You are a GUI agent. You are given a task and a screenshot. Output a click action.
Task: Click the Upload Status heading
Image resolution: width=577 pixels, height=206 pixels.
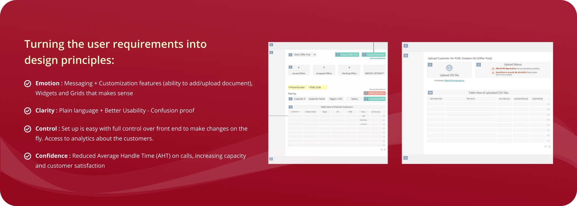(513, 65)
